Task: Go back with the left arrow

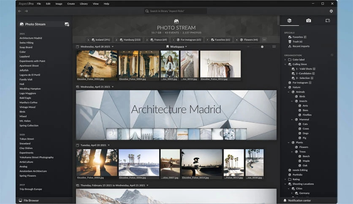Action: 20,11
